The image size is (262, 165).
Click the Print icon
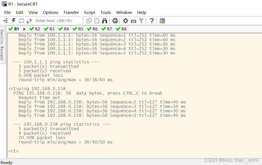(x=115, y=21)
